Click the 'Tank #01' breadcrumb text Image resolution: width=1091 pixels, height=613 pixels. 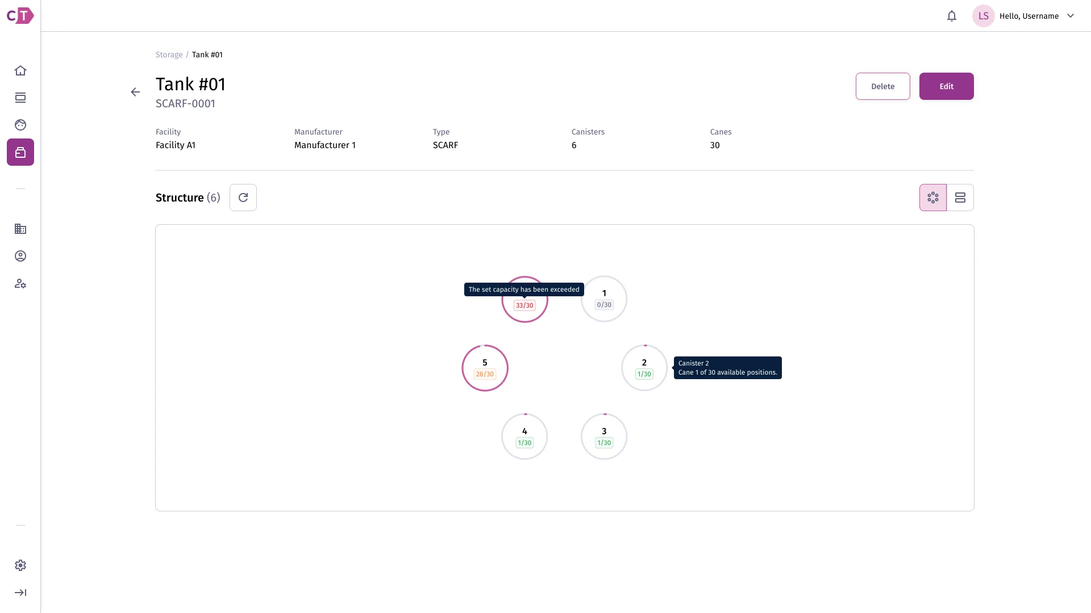[207, 54]
